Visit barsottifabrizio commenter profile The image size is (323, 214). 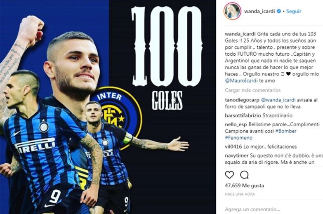[243, 115]
